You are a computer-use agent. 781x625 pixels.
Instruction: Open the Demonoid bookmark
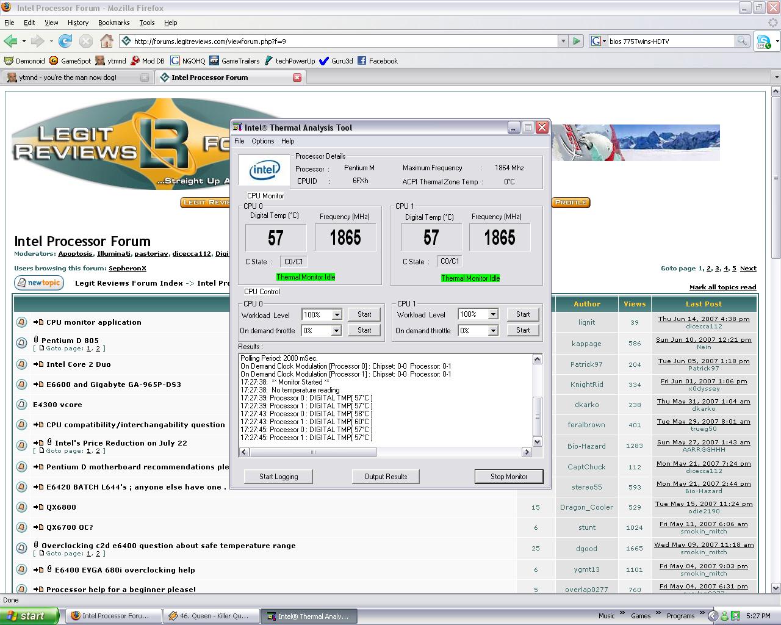(24, 61)
